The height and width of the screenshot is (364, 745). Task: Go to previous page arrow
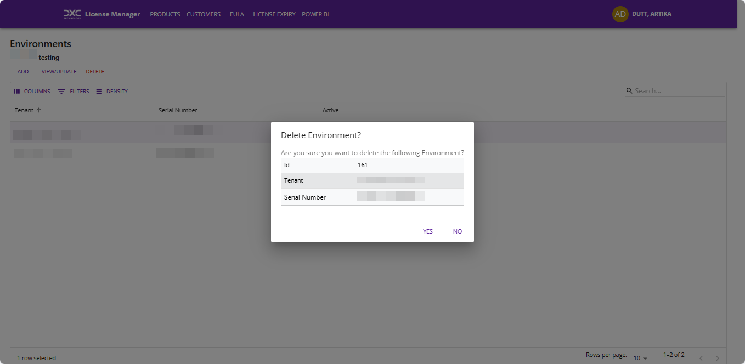pyautogui.click(x=701, y=358)
